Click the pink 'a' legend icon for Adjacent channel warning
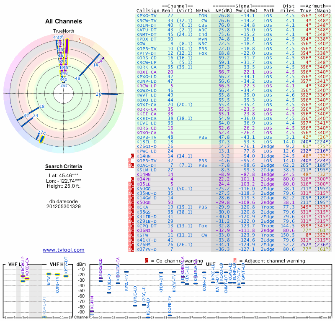Image resolution: width=335 pixels, height=321 pixels. coord(235,261)
